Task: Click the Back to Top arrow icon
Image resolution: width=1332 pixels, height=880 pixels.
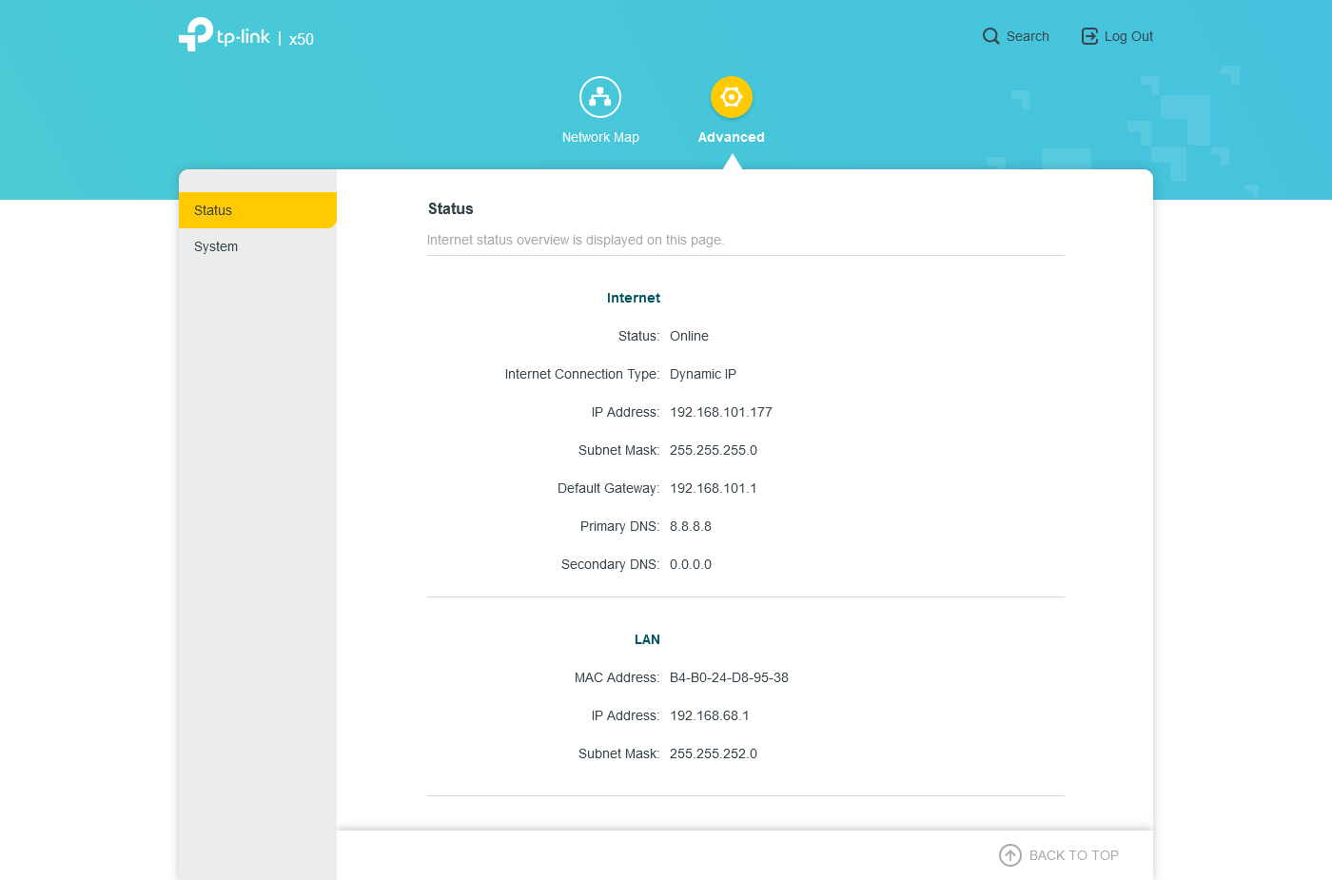Action: pyautogui.click(x=1010, y=855)
